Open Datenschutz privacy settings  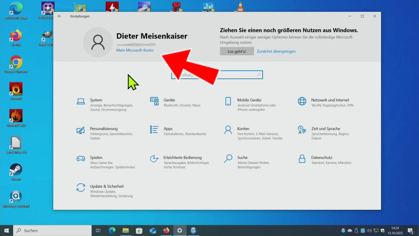click(321, 158)
